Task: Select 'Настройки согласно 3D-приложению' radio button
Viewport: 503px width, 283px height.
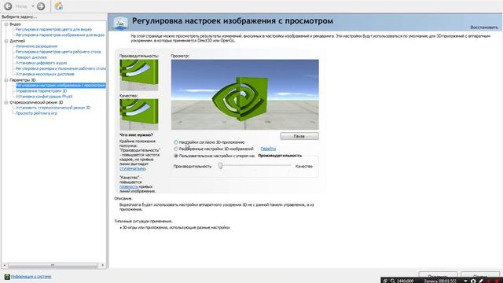Action: click(176, 142)
